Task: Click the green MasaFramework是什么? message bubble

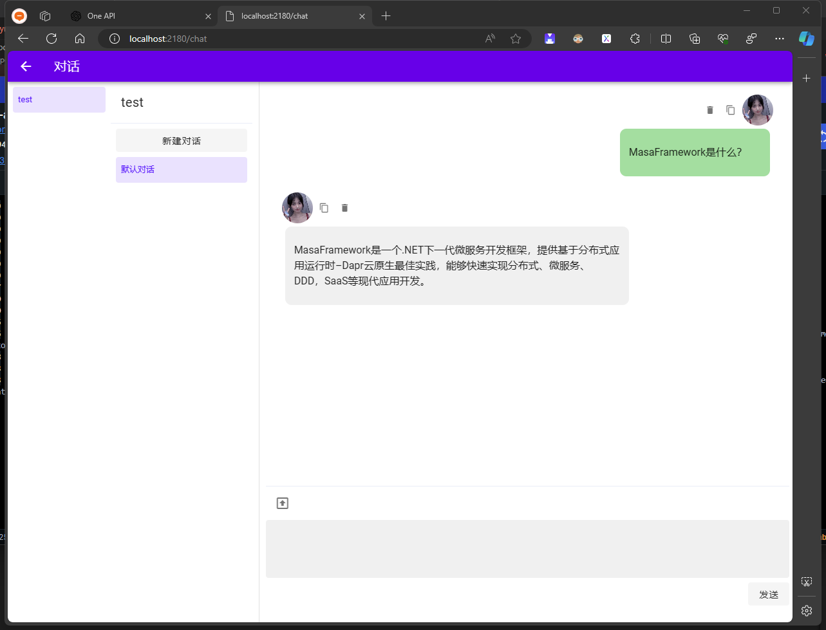Action: [695, 153]
